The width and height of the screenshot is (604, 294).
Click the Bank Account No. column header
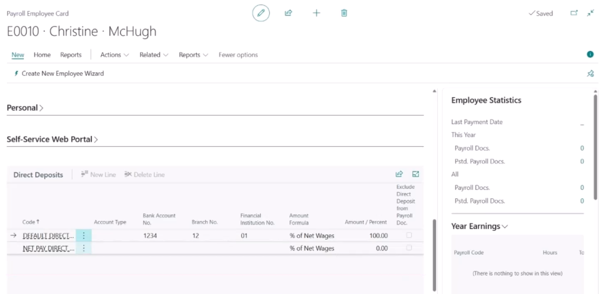pos(159,219)
